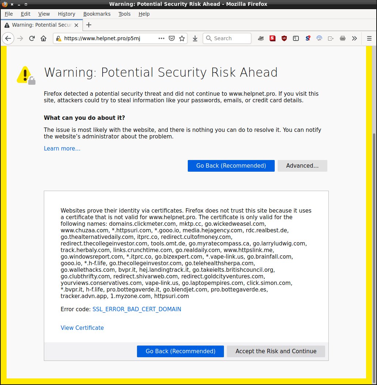Click the 'What can you do about it?' heading
Image resolution: width=377 pixels, height=385 pixels.
(84, 118)
